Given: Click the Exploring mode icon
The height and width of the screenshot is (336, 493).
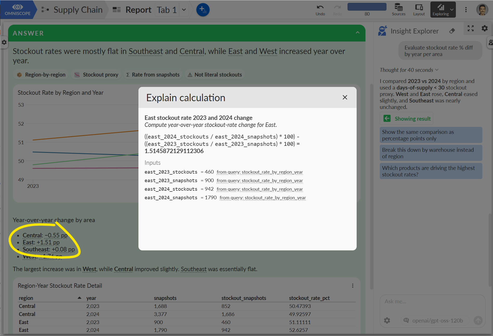Looking at the screenshot, I should coord(441,7).
